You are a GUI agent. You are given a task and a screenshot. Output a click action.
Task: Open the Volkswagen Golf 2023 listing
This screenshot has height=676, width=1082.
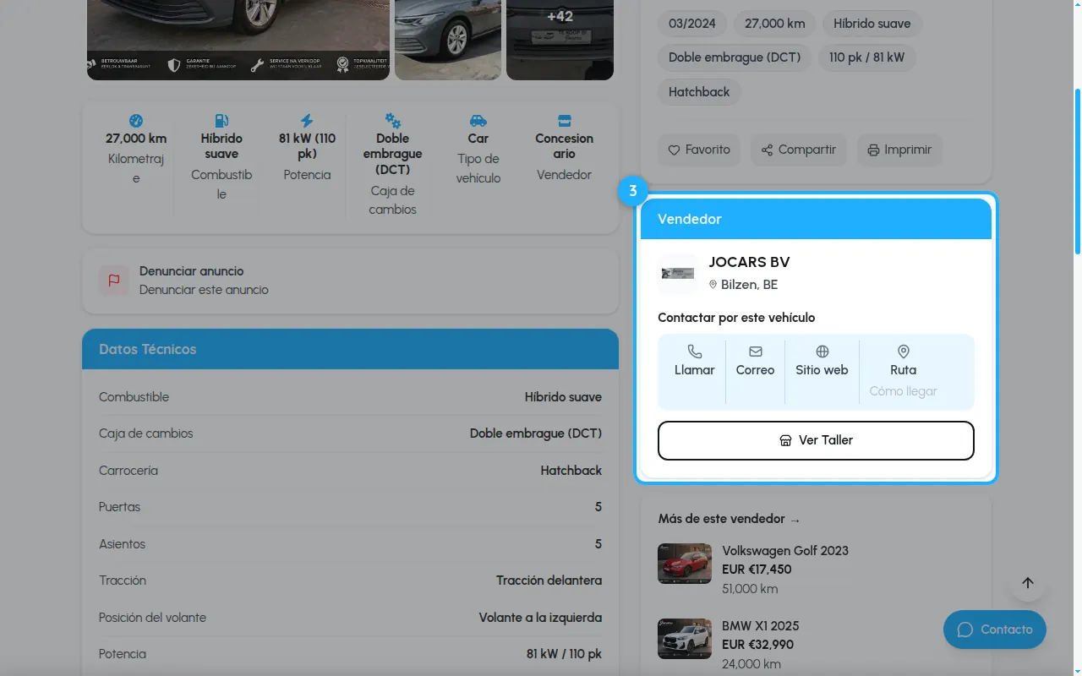(x=785, y=551)
